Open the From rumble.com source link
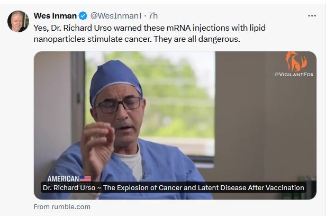 coord(62,206)
